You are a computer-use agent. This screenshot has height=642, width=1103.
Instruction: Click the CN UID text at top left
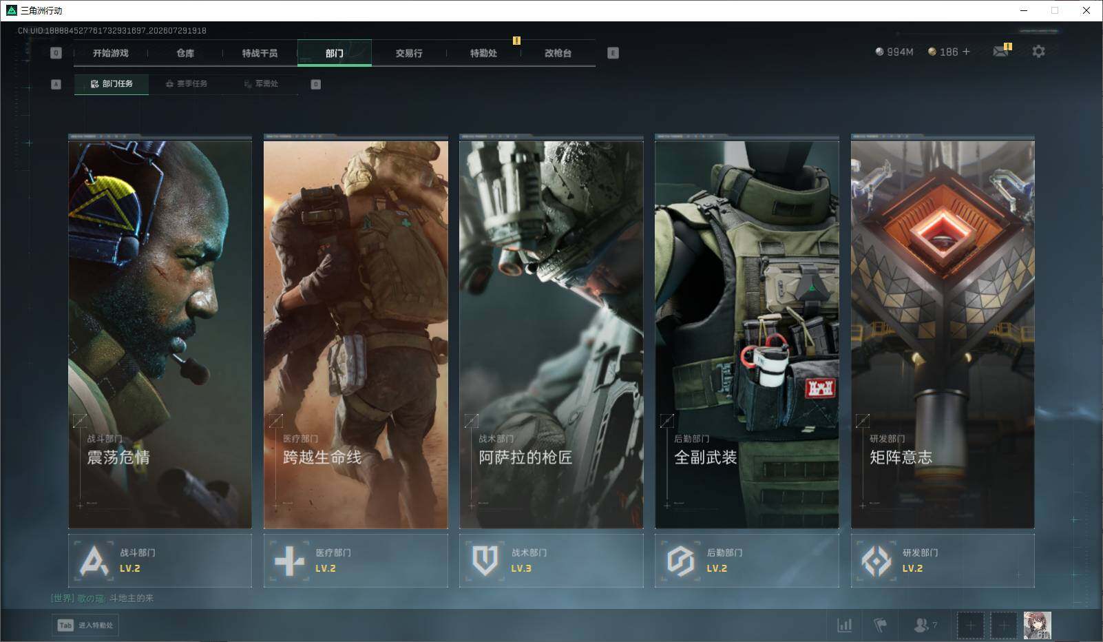112,30
